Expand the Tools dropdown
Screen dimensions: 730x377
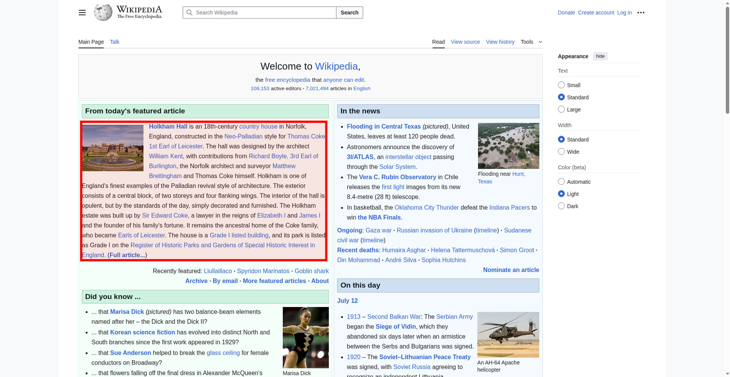[x=531, y=42]
